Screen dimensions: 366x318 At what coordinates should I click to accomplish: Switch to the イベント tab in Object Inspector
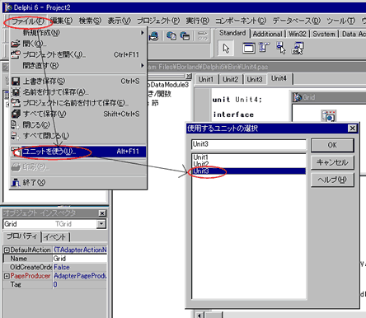[x=55, y=237]
